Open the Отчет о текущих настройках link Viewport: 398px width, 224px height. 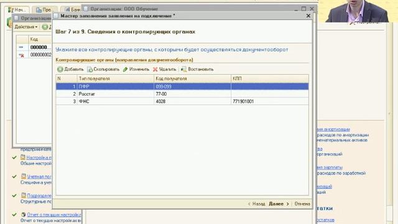tap(54, 215)
